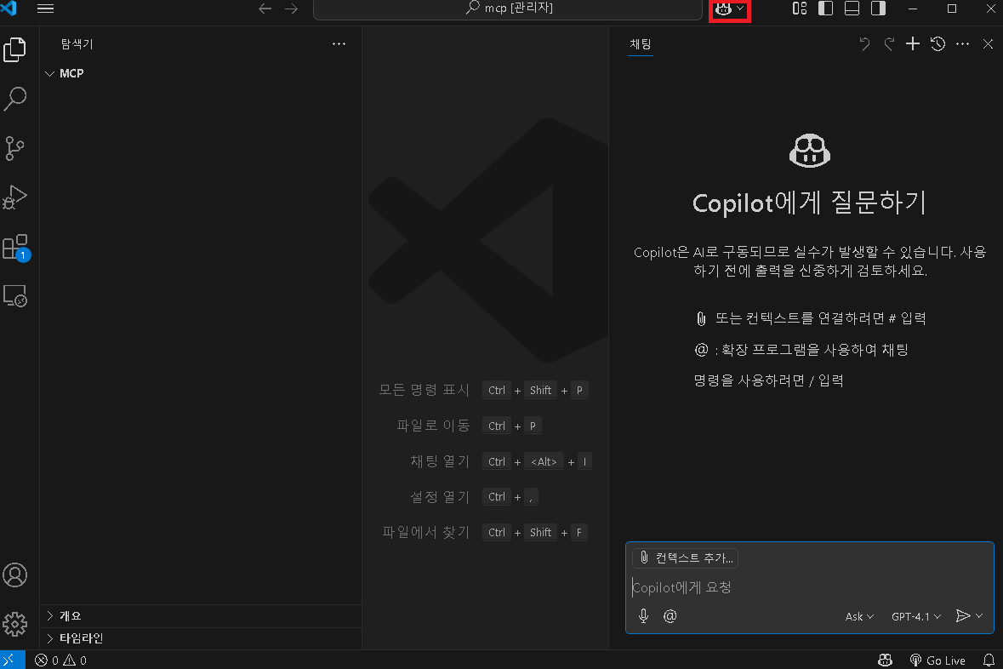This screenshot has height=669, width=1003.
Task: Click the Copilot icon in title bar
Action: coord(723,9)
